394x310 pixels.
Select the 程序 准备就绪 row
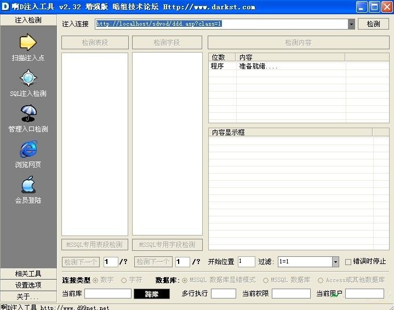(299, 66)
